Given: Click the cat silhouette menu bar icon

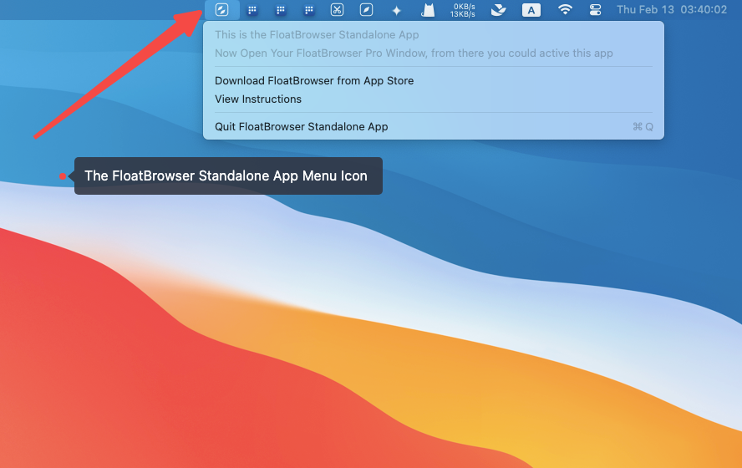Looking at the screenshot, I should click(x=428, y=10).
